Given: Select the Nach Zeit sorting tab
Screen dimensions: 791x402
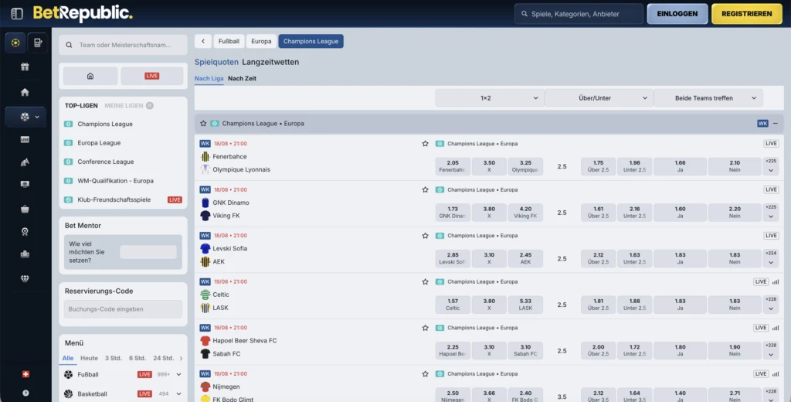Looking at the screenshot, I should 242,78.
